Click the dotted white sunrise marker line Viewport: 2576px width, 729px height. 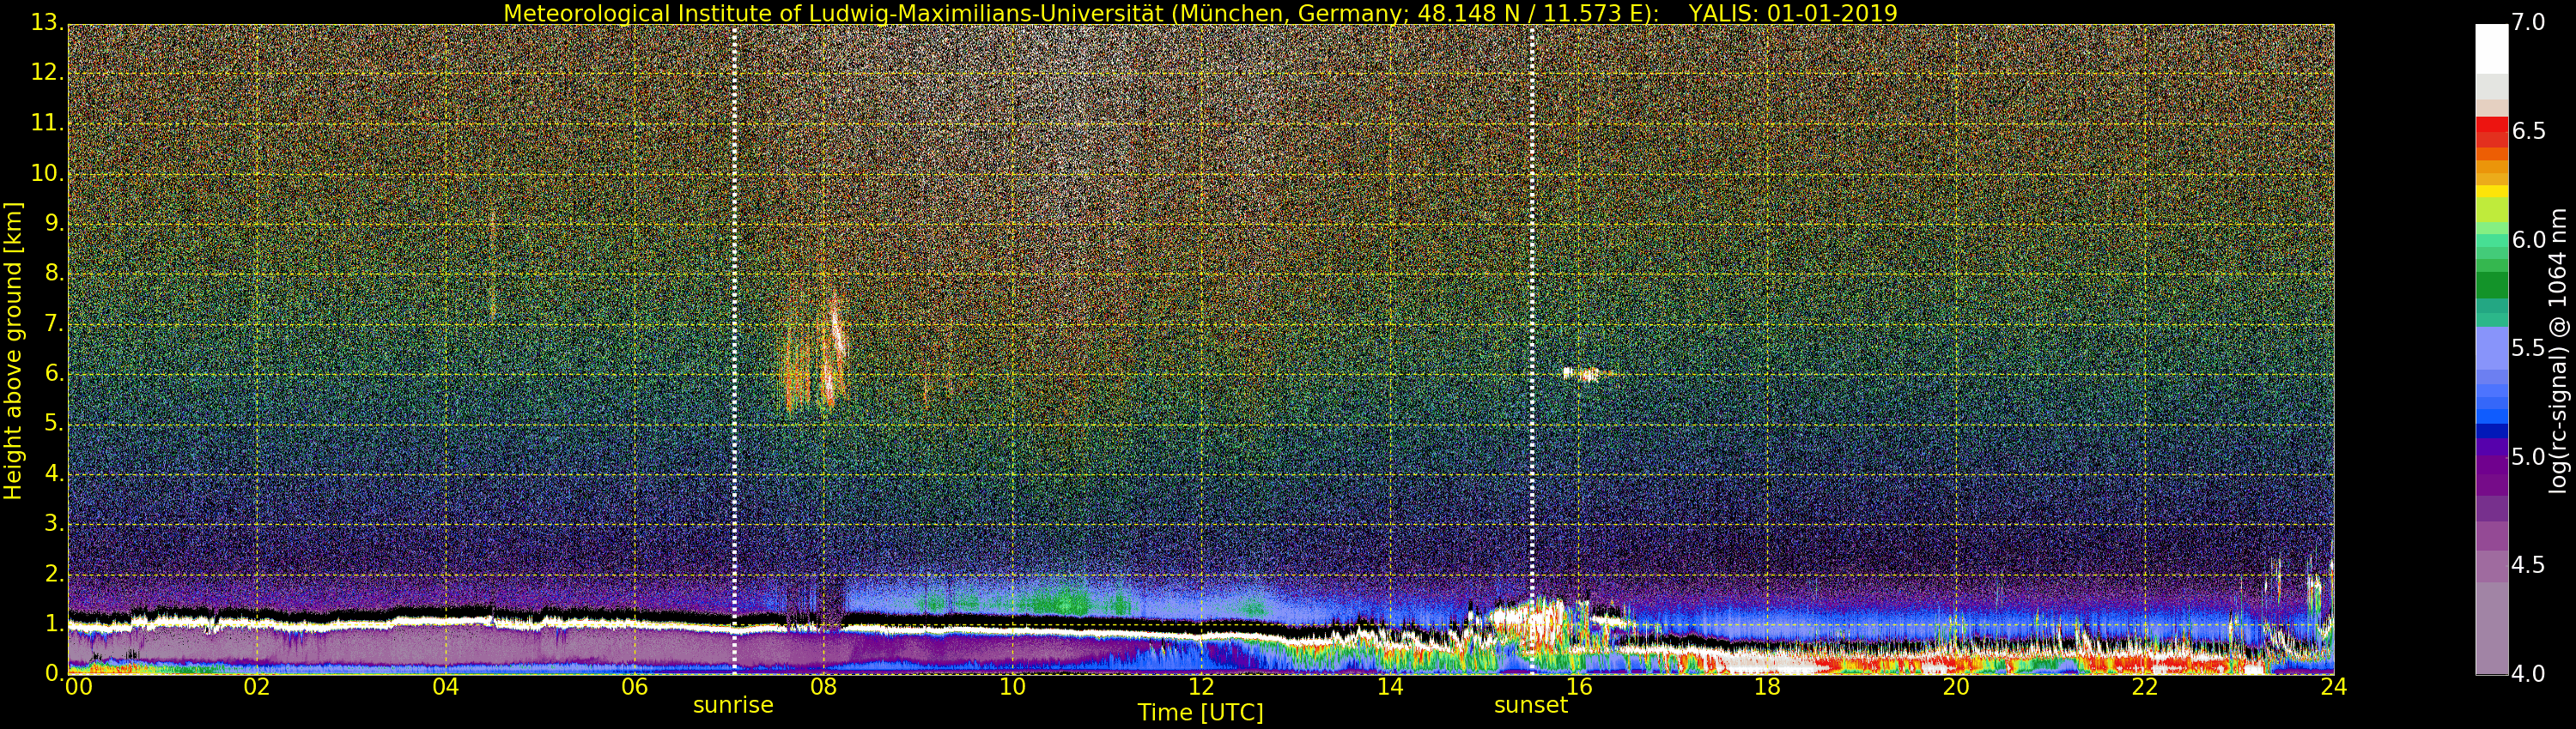734,350
